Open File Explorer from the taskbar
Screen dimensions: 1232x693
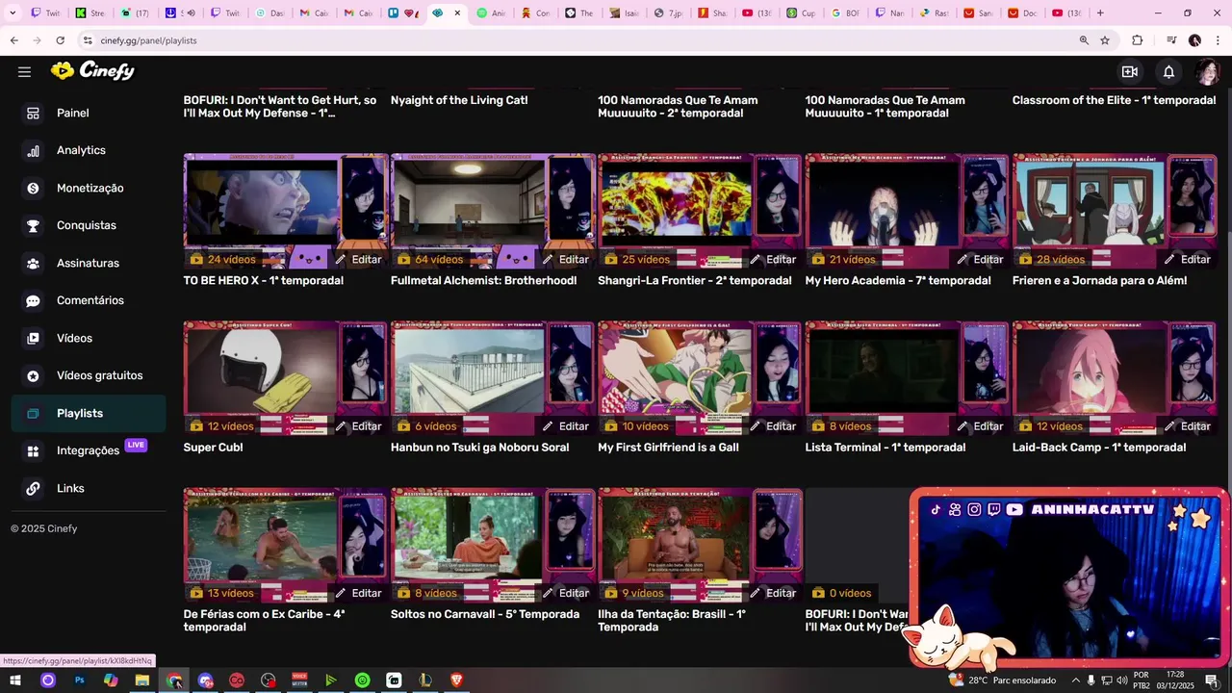(141, 680)
